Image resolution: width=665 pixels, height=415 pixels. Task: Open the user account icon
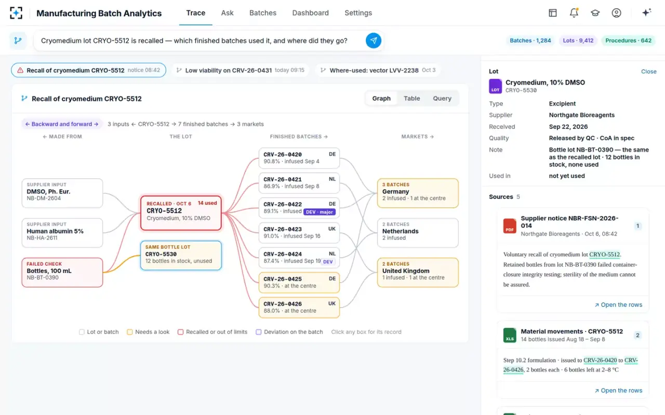617,13
